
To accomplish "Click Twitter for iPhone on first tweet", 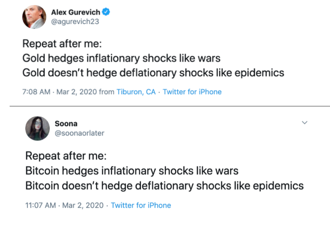I will pyautogui.click(x=192, y=92).
